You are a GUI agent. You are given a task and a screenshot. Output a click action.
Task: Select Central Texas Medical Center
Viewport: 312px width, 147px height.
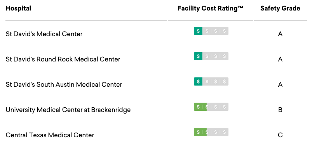point(50,135)
